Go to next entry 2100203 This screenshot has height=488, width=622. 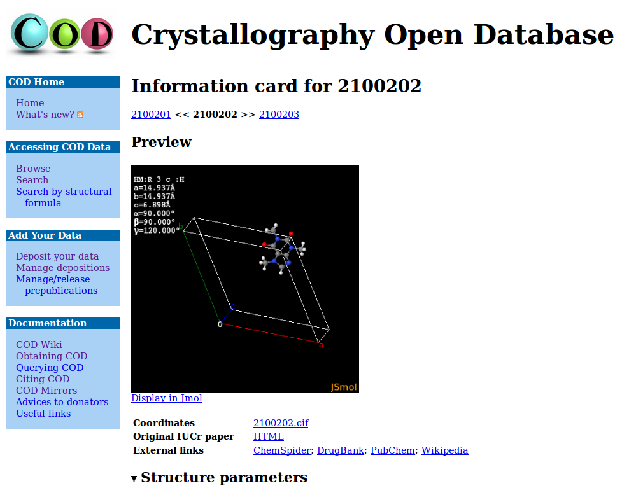pyautogui.click(x=279, y=115)
